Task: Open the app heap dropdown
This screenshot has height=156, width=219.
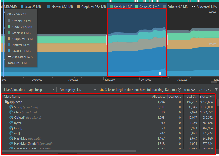Action: click(42, 90)
